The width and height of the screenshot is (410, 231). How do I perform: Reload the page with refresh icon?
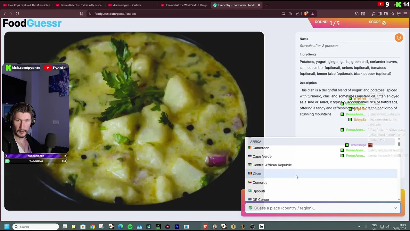[18, 14]
